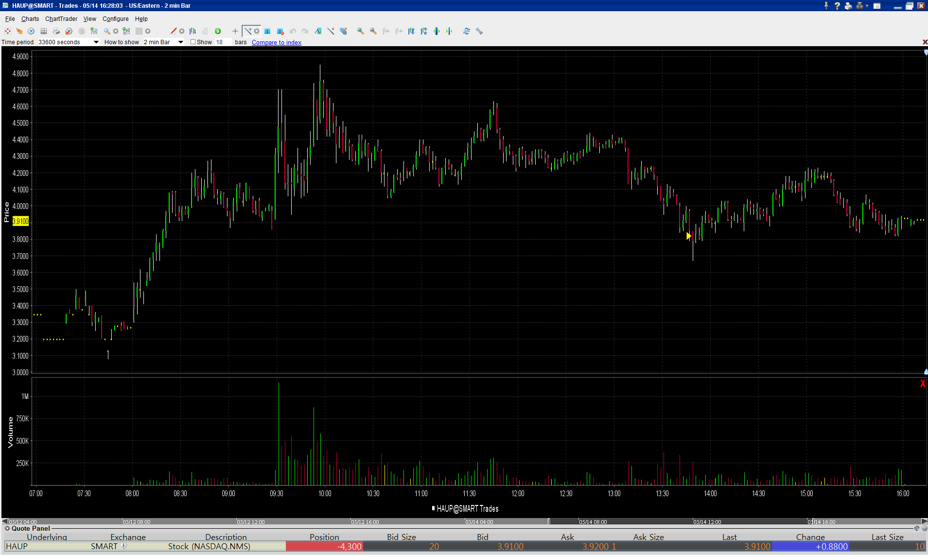The image size is (928, 555).
Task: Click the pushpin icon in title bar
Action: [826, 6]
